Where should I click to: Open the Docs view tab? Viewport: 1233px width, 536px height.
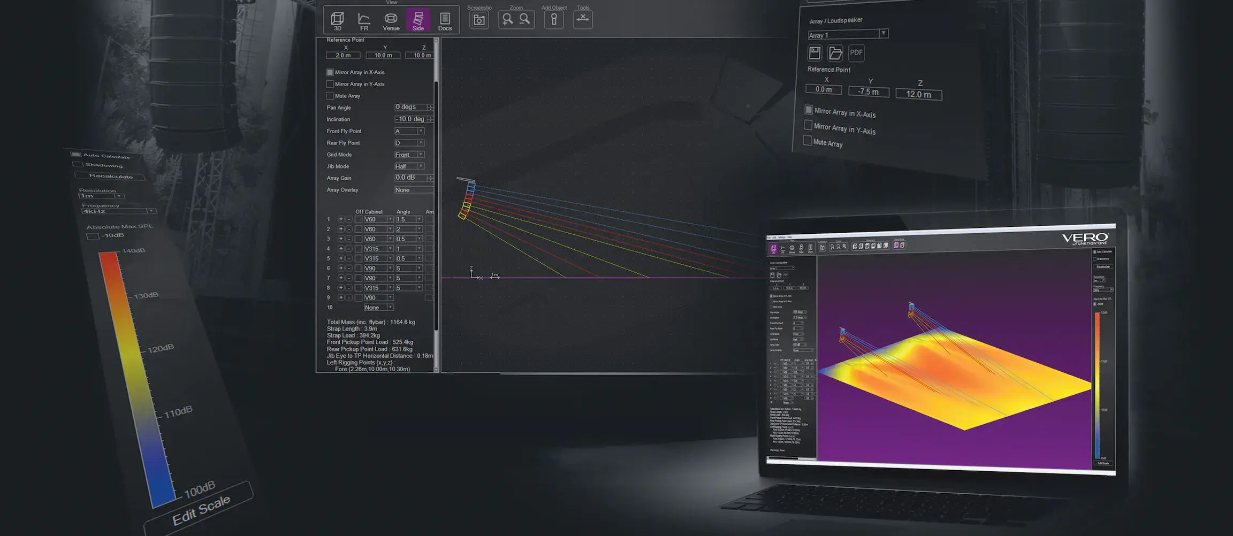click(x=445, y=20)
